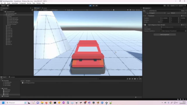Click the Play button in the toolbar
The image size is (187, 105).
coord(90,6)
